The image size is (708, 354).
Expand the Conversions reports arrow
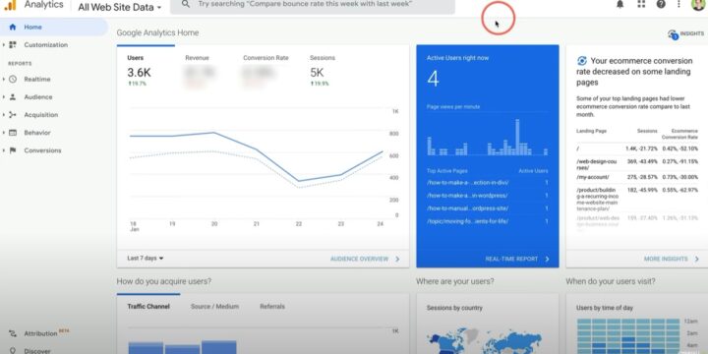(x=4, y=150)
